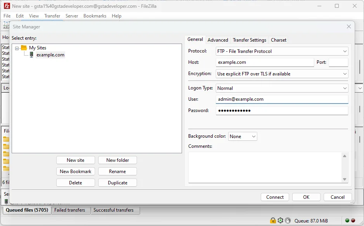The height and width of the screenshot is (226, 364).
Task: Switch to the Advanced tab
Action: (218, 40)
